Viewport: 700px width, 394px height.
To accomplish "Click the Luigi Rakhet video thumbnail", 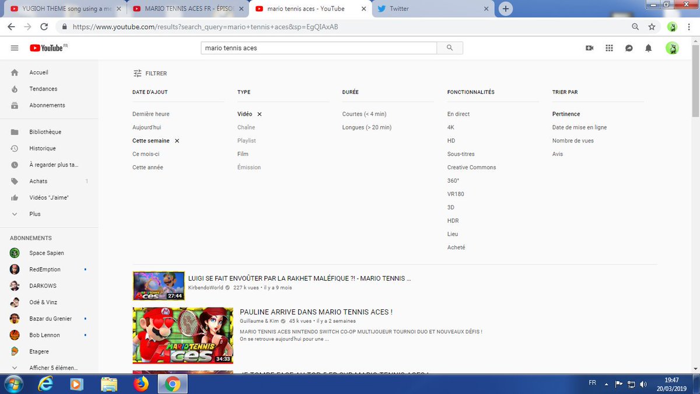I will click(x=159, y=286).
